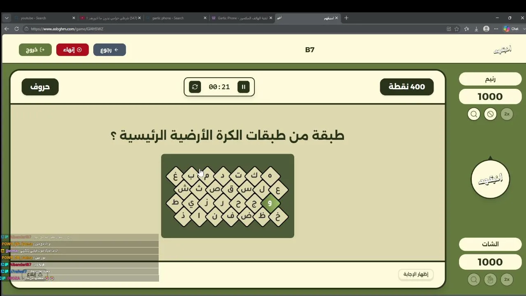The image size is (526, 296).
Task: Select the letter ز tile
Action: [x=207, y=203]
